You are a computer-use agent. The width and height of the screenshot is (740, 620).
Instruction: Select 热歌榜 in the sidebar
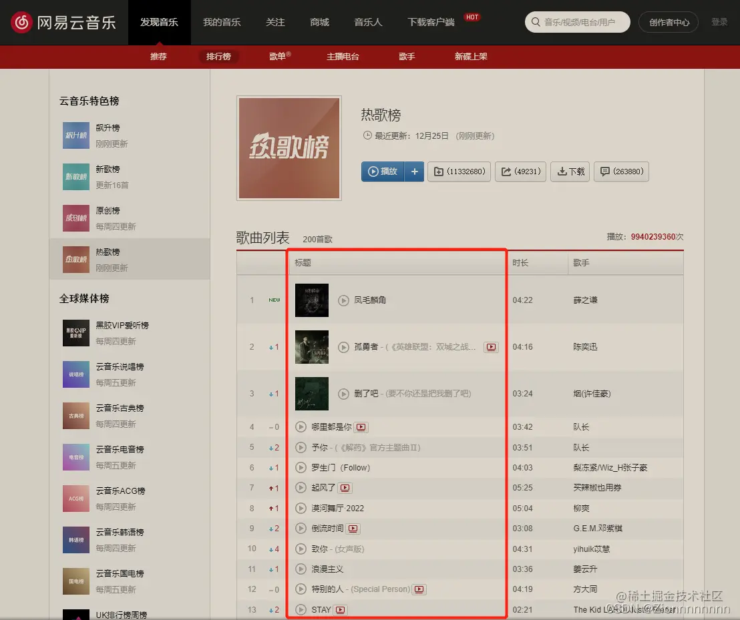point(130,260)
